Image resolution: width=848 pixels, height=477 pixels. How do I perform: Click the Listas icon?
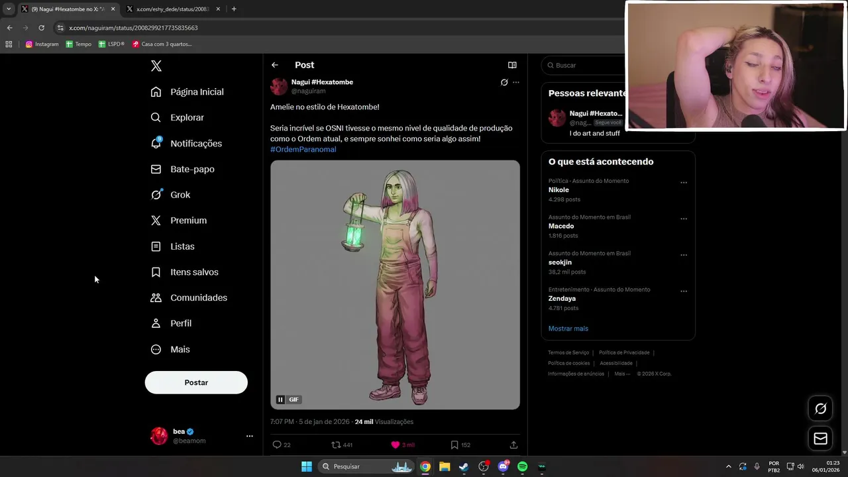[156, 246]
